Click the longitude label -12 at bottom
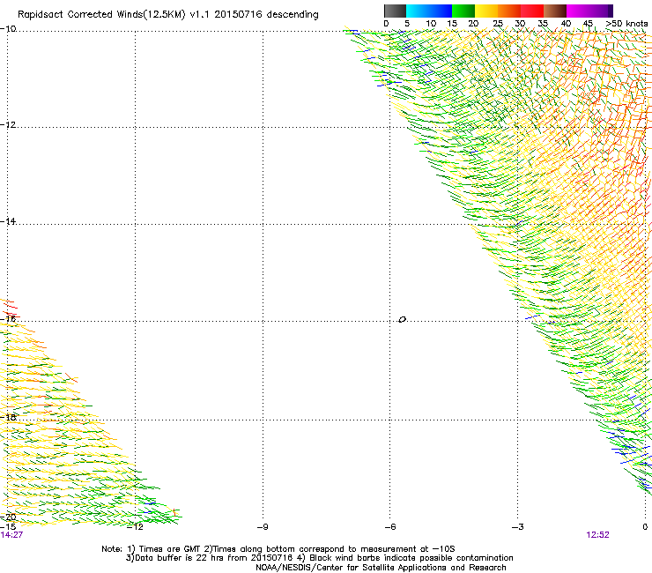Viewport: 652px width, 573px height. pos(135,527)
